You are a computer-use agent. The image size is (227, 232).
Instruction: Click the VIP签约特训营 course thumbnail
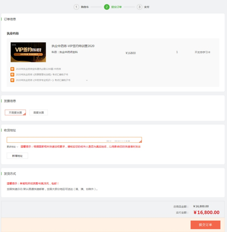[x=28, y=52]
